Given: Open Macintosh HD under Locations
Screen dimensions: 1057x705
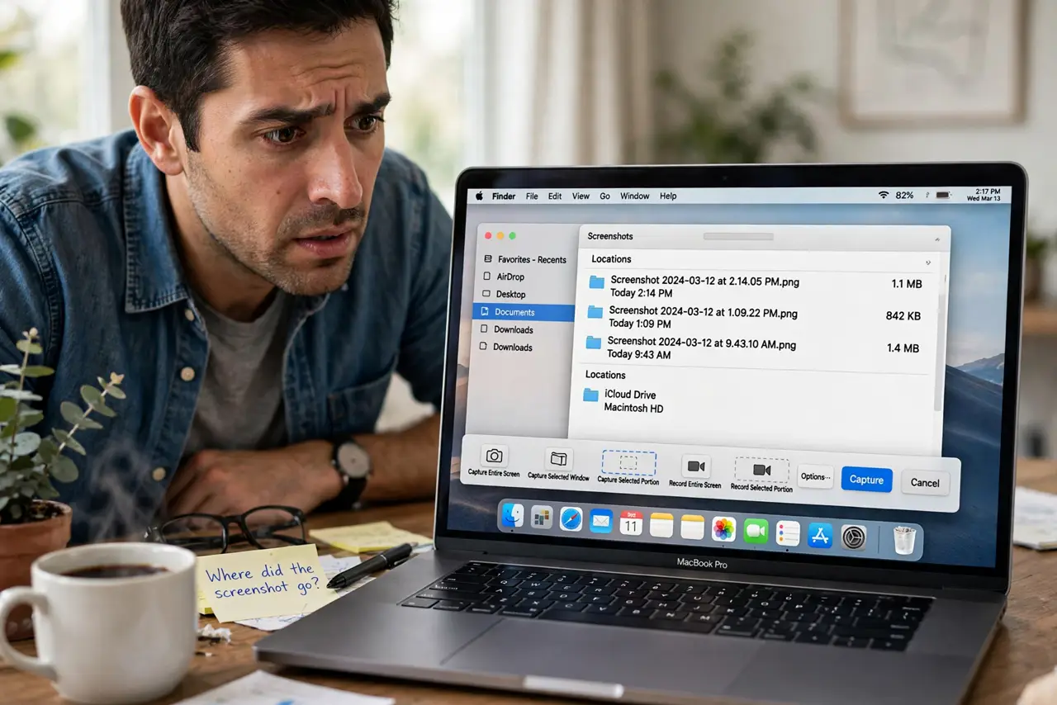Looking at the screenshot, I should coord(633,408).
